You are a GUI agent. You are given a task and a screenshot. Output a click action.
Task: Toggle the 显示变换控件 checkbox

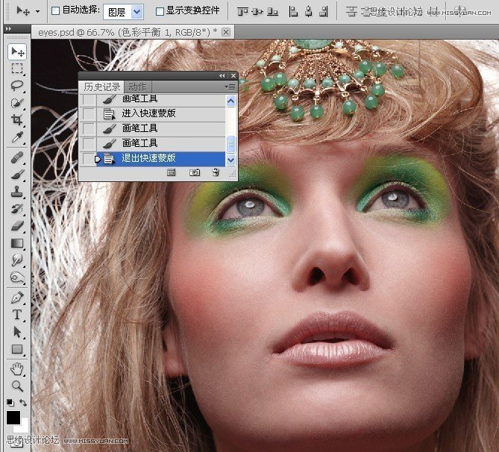(x=160, y=11)
